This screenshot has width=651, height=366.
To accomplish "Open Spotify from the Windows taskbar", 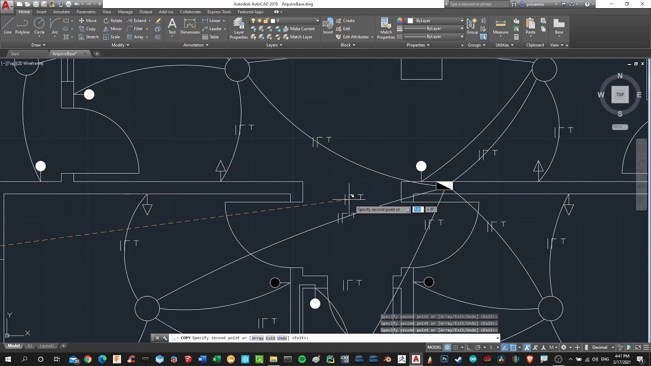I will click(x=302, y=359).
